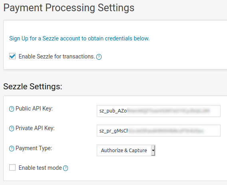Select the Private API Key label text
Screen dimensions: 227x185
point(35,128)
